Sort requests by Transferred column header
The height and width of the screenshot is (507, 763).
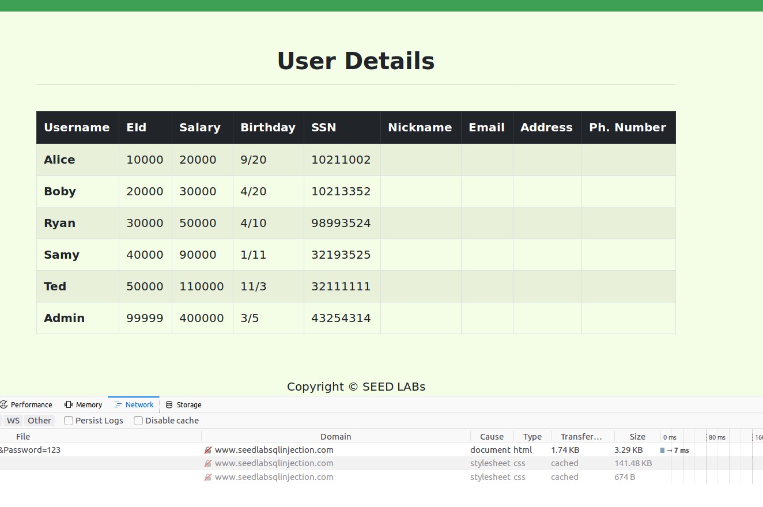coord(581,437)
